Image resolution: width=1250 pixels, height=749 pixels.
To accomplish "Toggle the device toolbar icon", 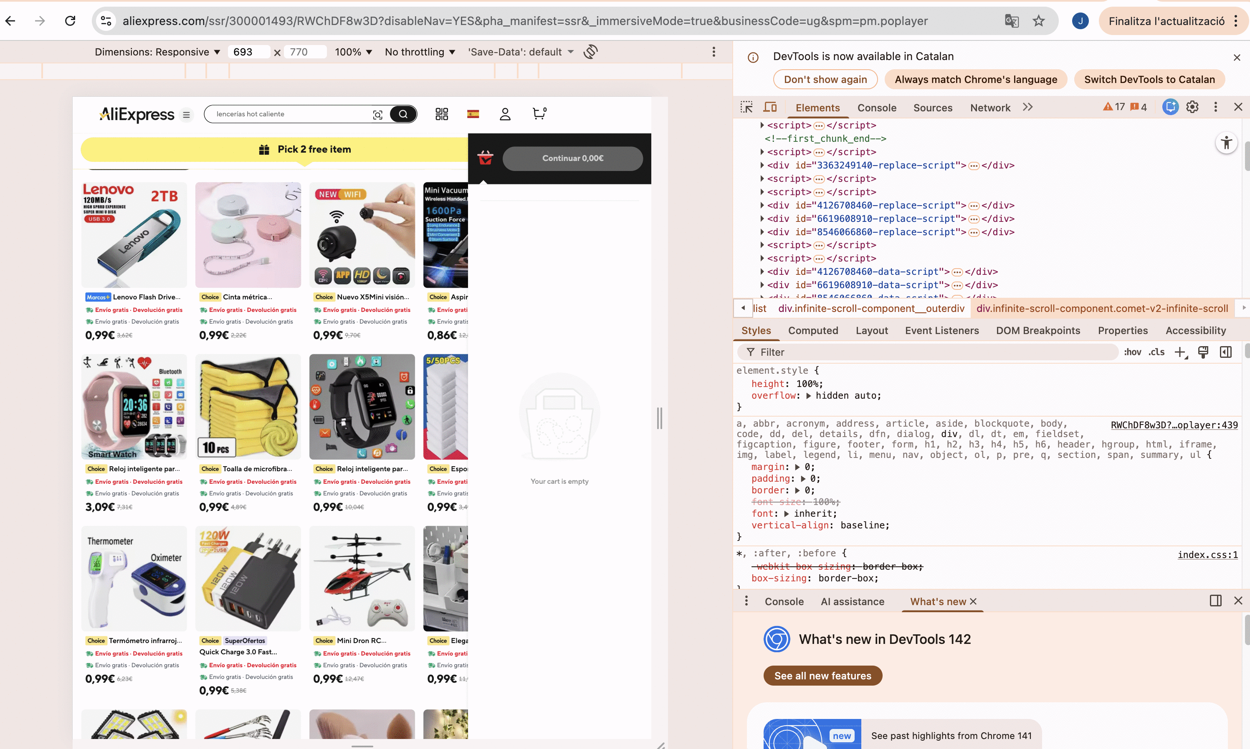I will (x=769, y=107).
